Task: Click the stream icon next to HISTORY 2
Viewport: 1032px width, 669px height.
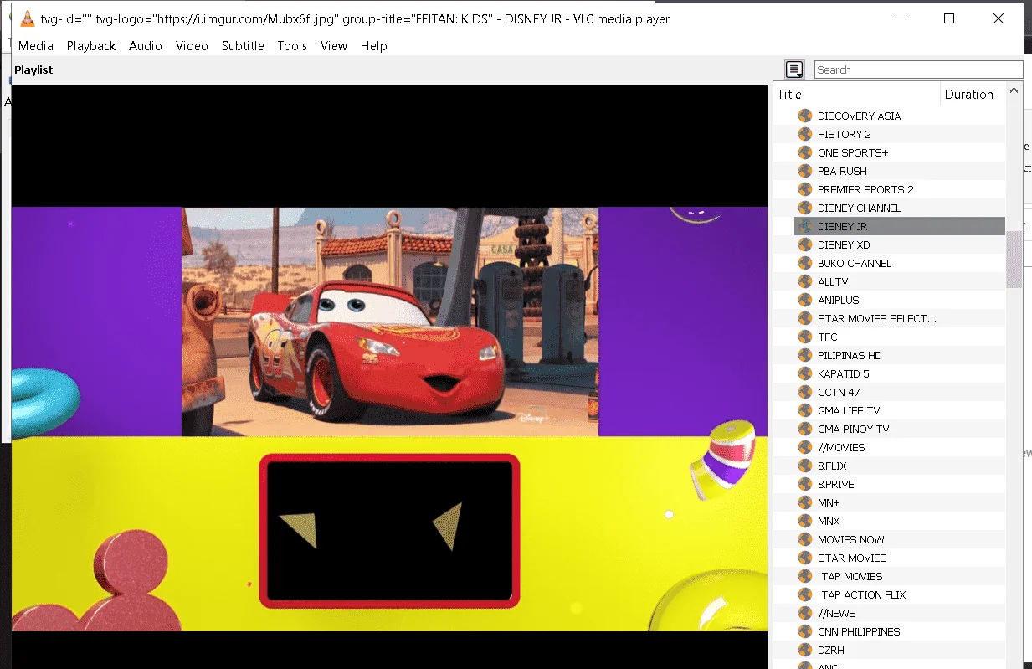Action: 805,134
